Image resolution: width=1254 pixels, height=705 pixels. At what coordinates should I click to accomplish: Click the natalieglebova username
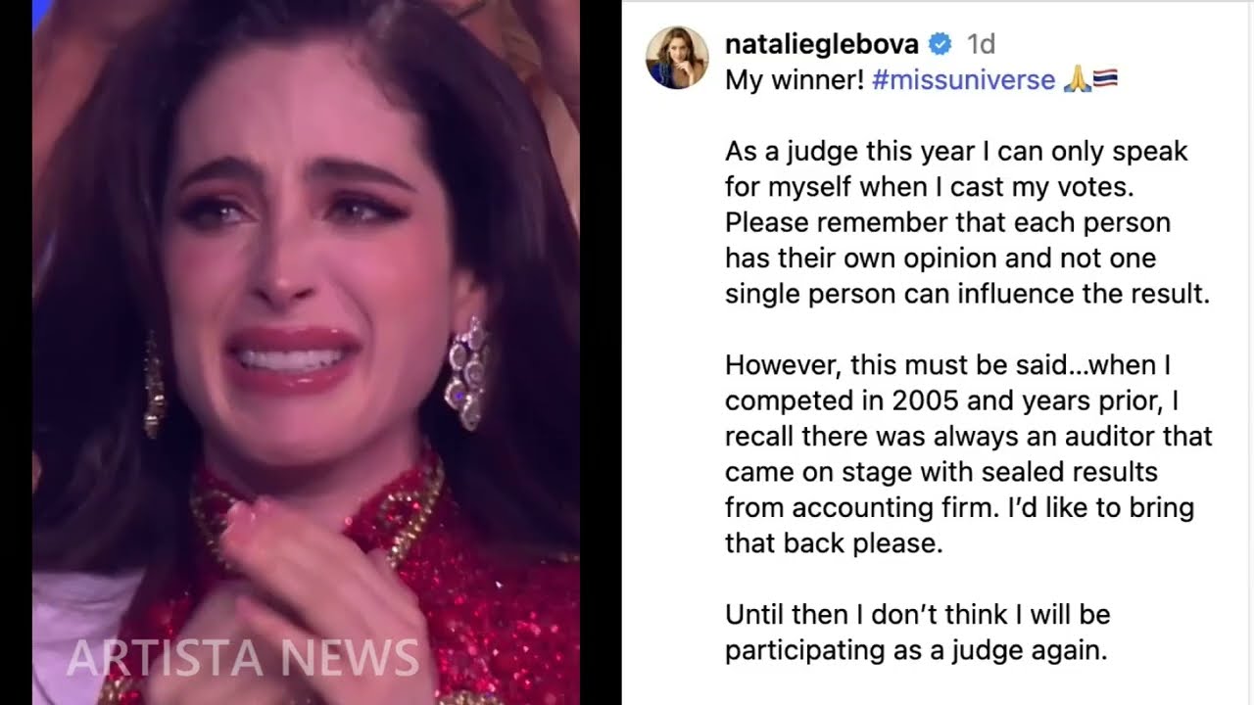coord(822,44)
